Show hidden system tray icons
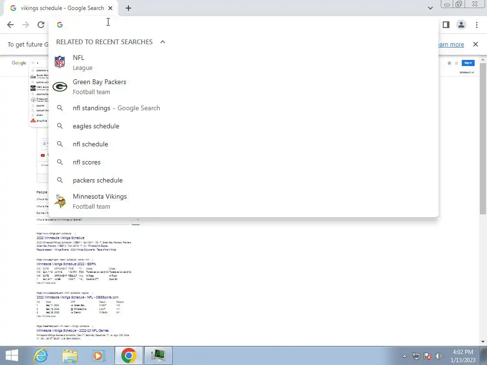 [404, 356]
